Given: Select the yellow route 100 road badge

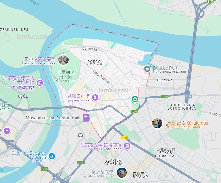Looking at the screenshot, I should (124, 137).
